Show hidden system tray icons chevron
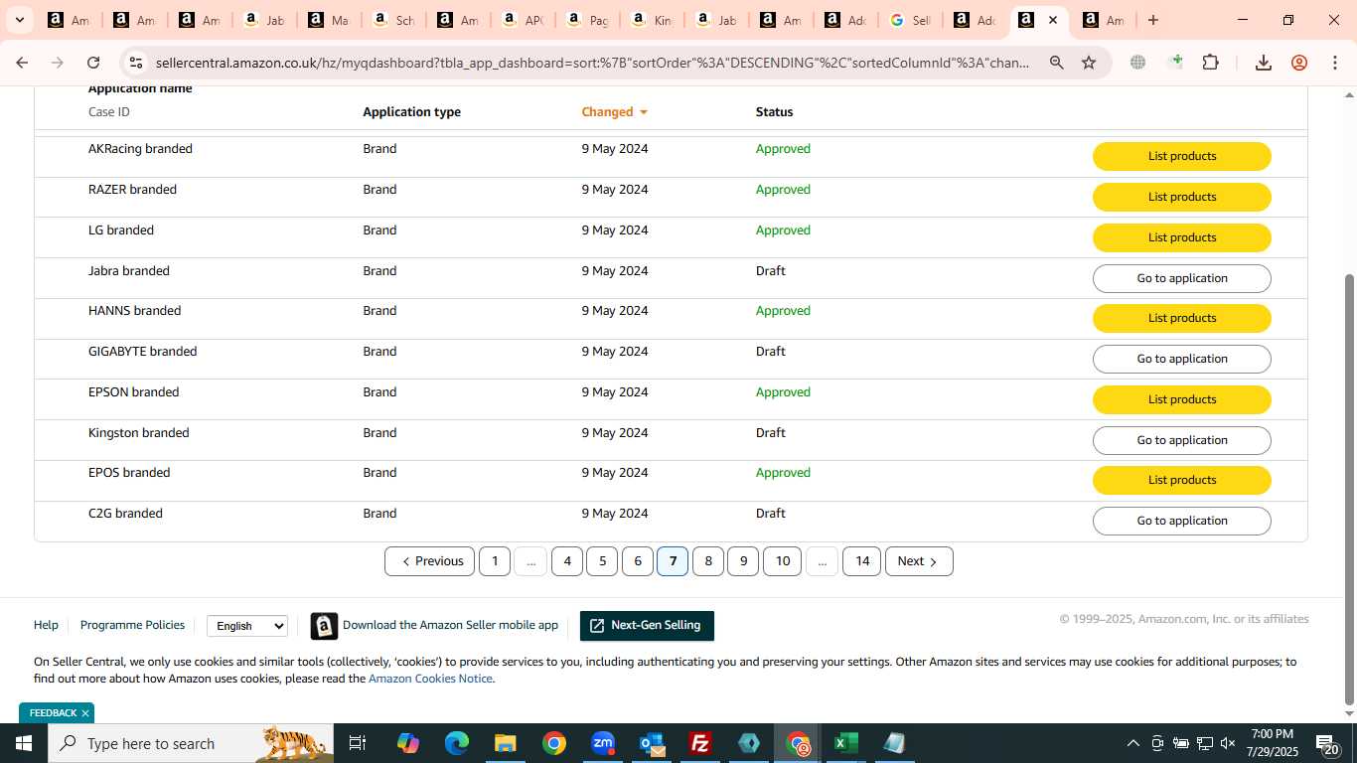Screen dimensions: 1357x763 point(1132,743)
